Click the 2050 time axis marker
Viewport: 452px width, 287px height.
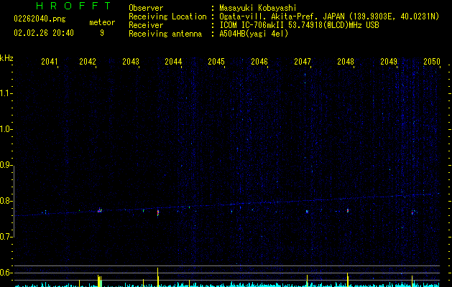[x=432, y=61]
